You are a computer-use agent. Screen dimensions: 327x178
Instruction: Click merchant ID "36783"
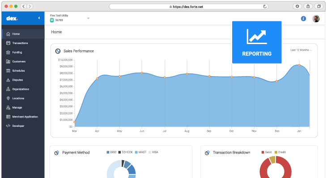click(x=59, y=20)
